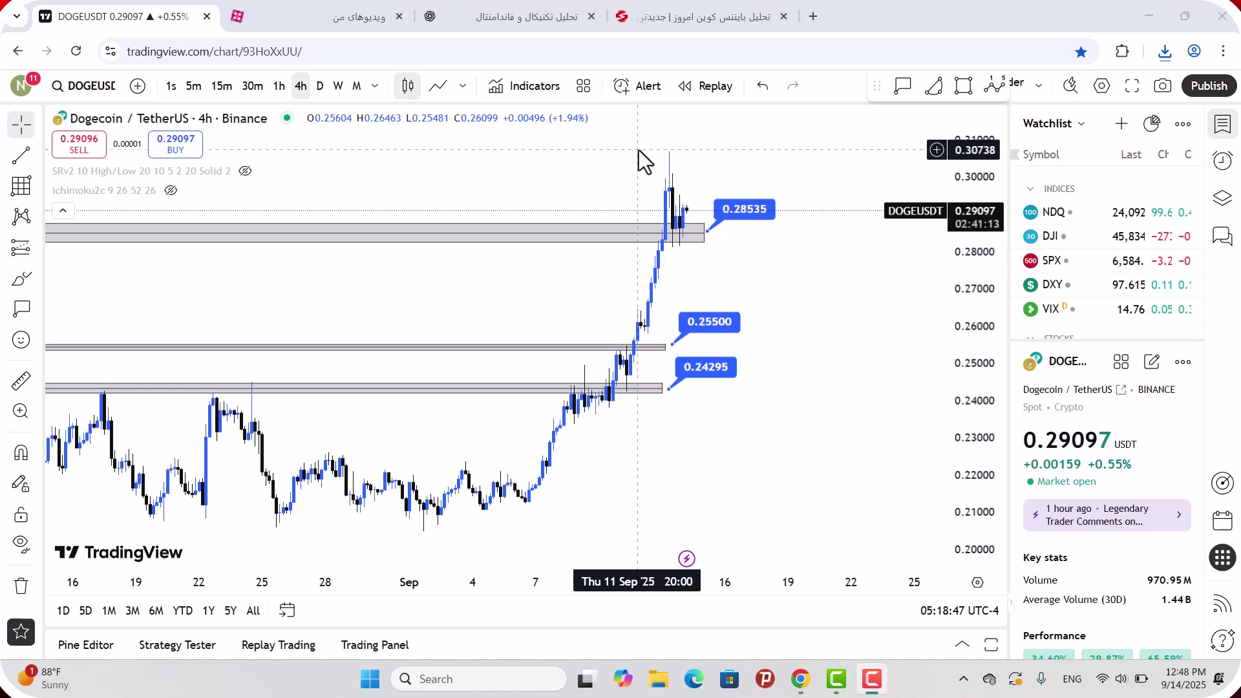Switch to the Daily timeframe
Image resolution: width=1241 pixels, height=698 pixels.
coord(319,86)
